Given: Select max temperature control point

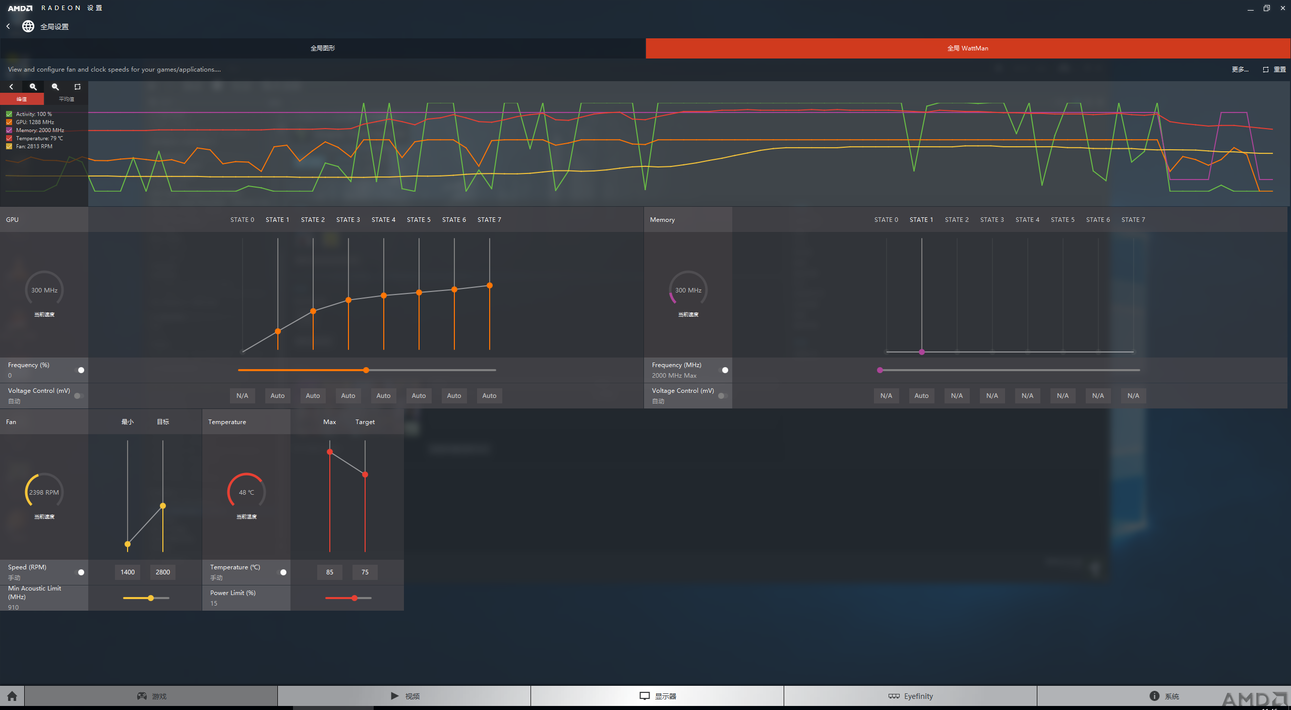Looking at the screenshot, I should [x=330, y=452].
